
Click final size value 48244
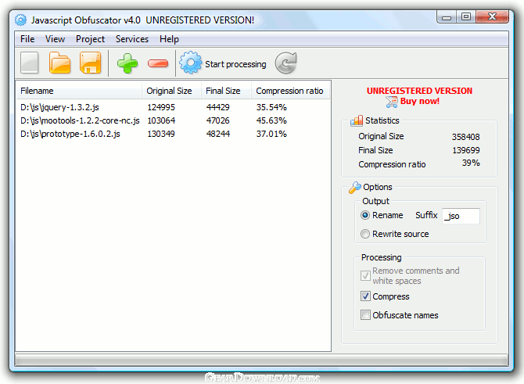[218, 134]
